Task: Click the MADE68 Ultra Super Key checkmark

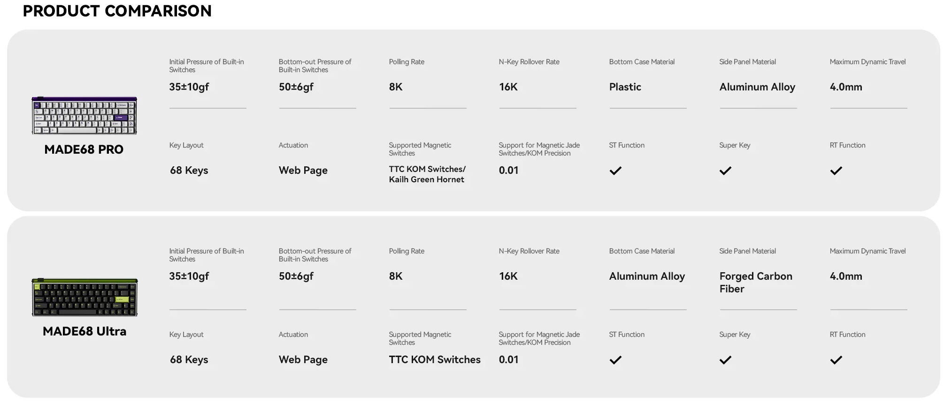Action: pyautogui.click(x=725, y=360)
